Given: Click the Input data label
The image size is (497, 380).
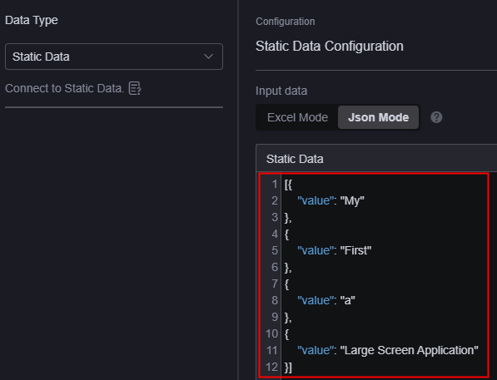Looking at the screenshot, I should click(x=281, y=91).
